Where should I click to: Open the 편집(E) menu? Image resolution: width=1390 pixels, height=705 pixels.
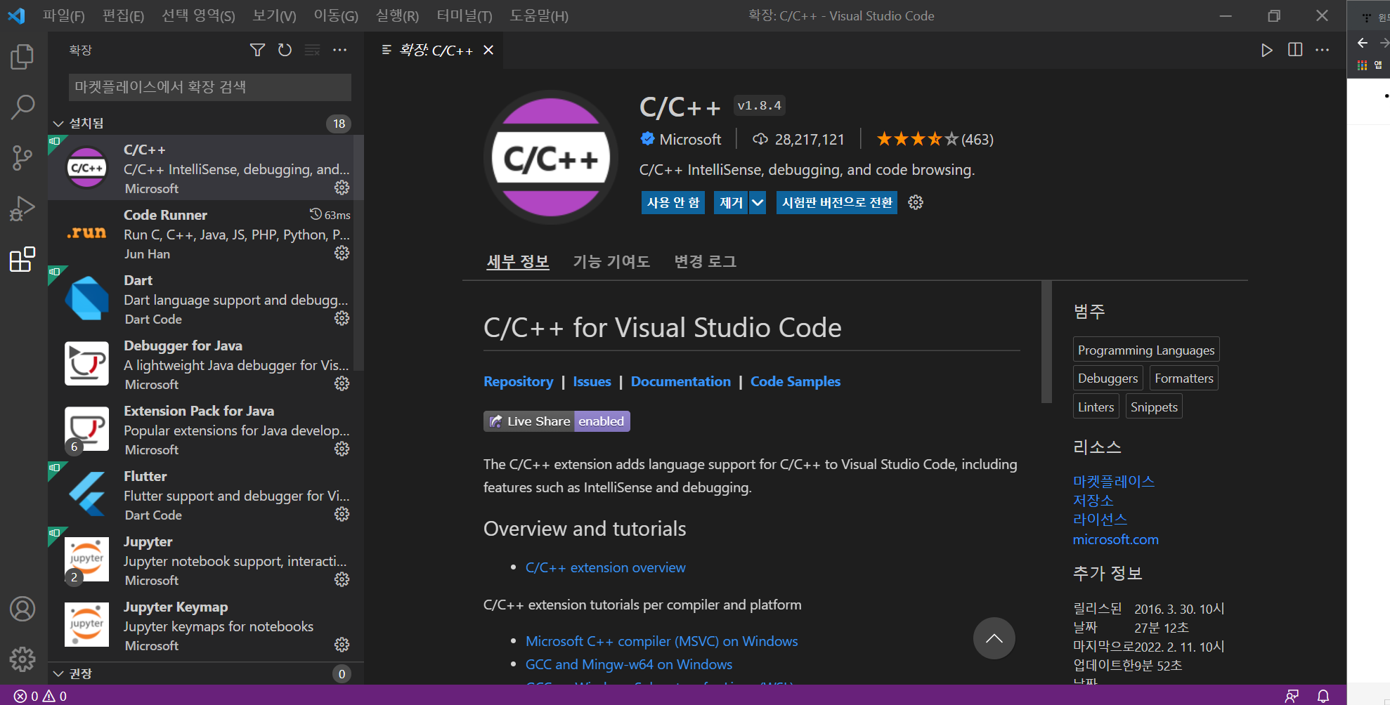123,15
